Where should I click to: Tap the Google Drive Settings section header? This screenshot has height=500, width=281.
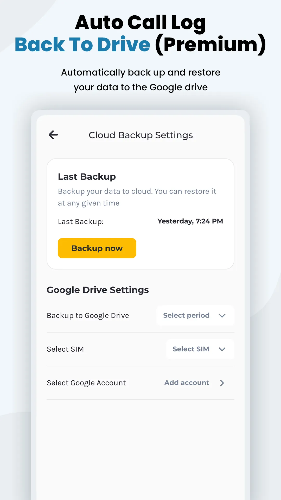[x=98, y=290]
